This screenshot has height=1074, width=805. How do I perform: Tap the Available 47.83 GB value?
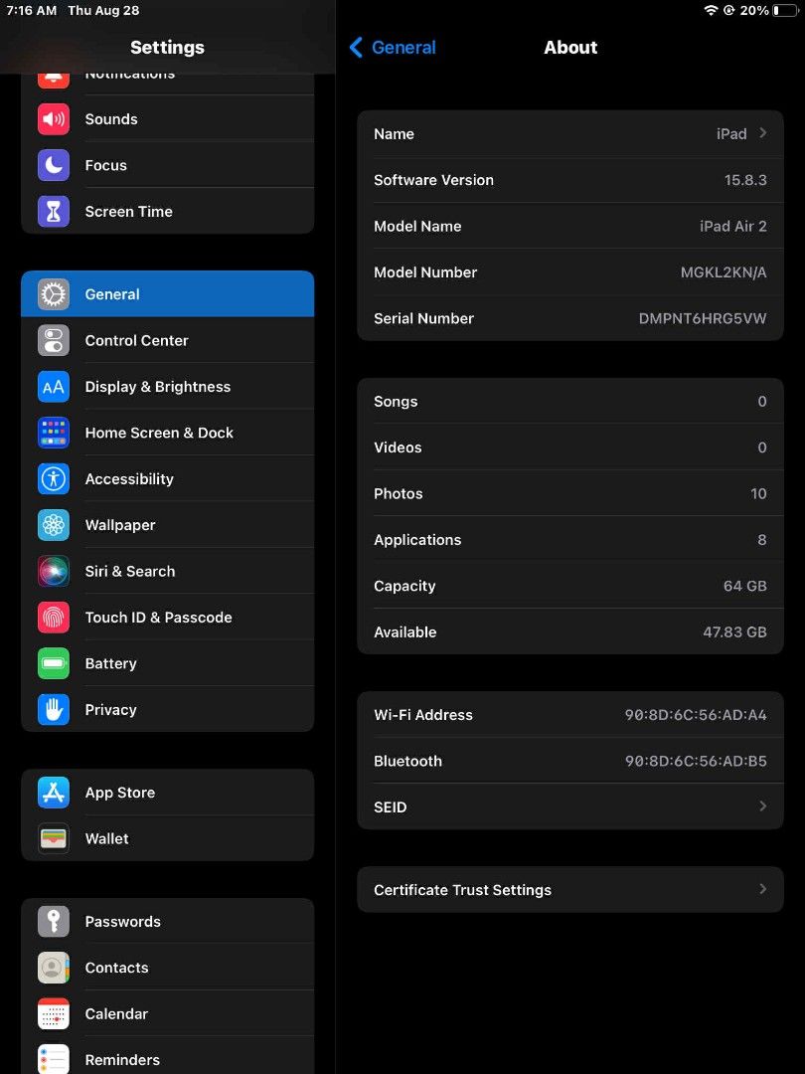734,632
